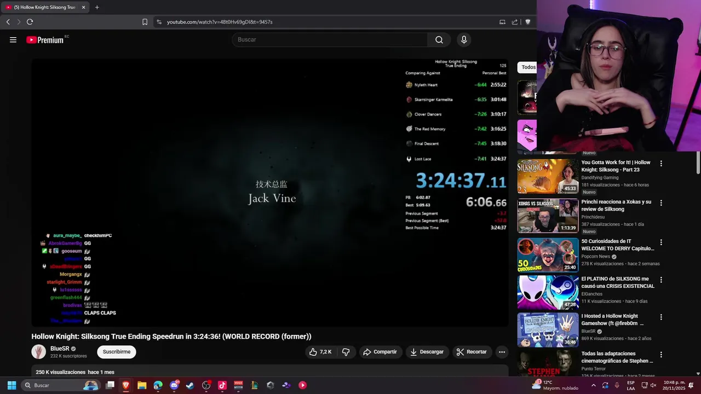
Task: Open options for Princhi reacciona a Xokas video
Action: [x=661, y=203]
